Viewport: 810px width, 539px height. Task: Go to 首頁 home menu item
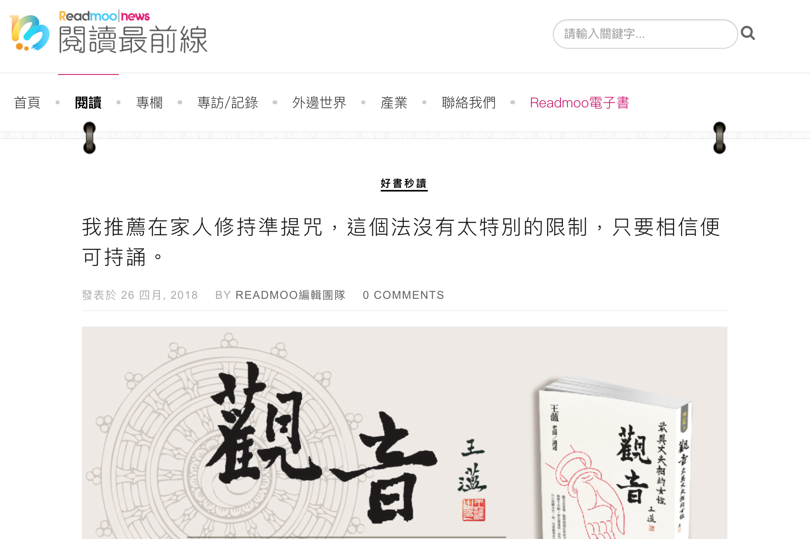coord(27,103)
